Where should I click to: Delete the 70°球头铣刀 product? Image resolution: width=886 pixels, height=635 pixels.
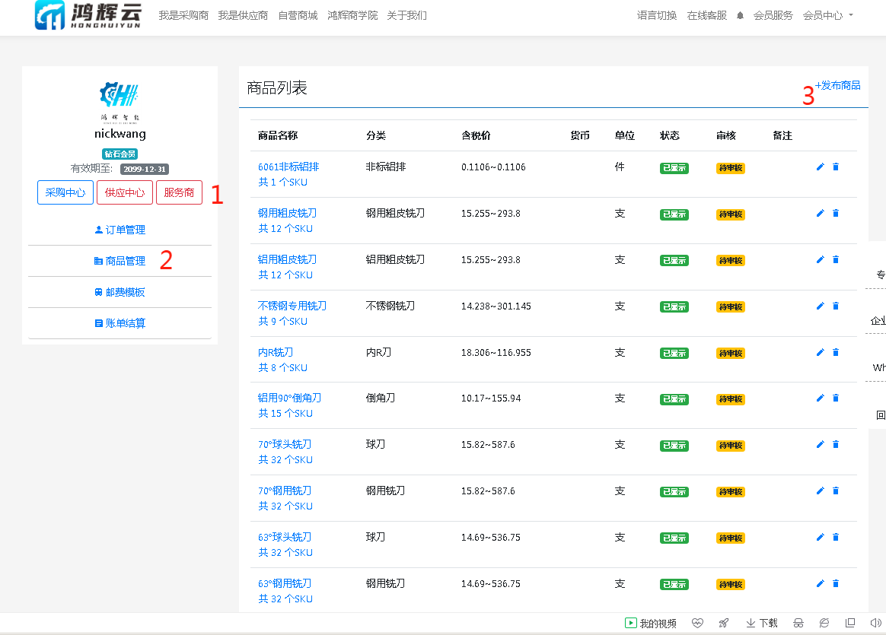coord(836,444)
